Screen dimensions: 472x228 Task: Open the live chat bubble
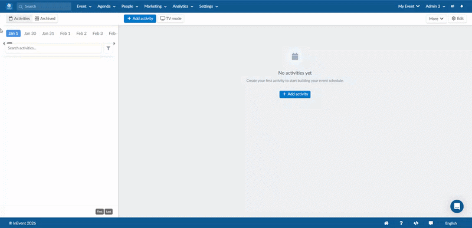[457, 206]
